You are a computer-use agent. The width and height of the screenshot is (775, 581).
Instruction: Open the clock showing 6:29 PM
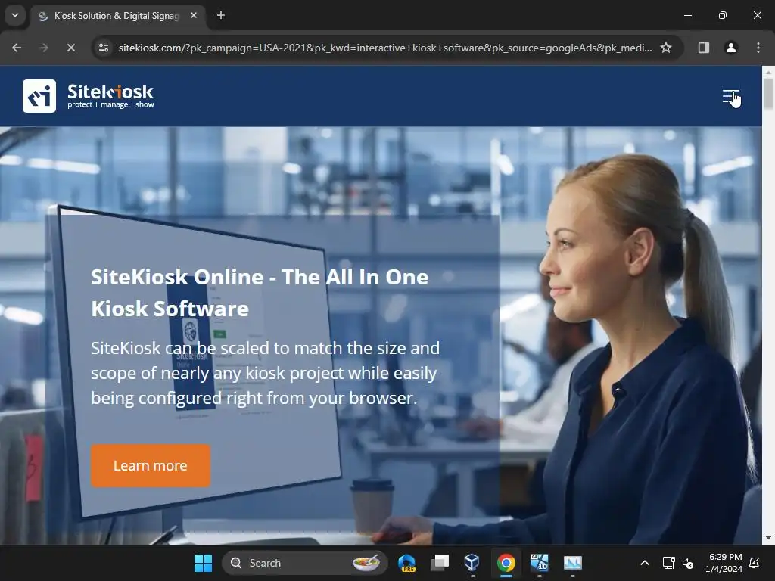point(724,563)
